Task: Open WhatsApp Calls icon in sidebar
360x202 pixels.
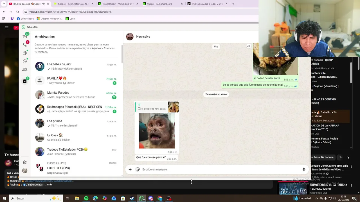Action: click(x=25, y=45)
